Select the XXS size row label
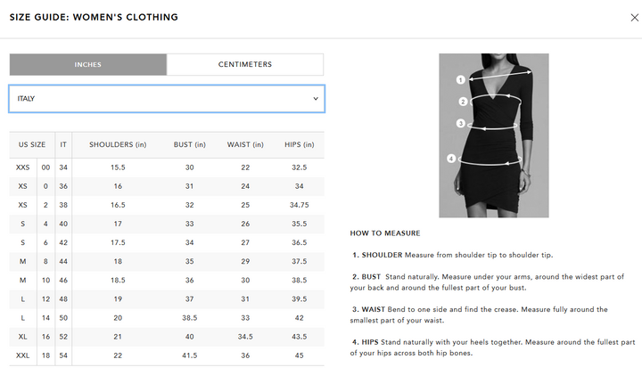Image resolution: width=642 pixels, height=392 pixels. click(23, 167)
